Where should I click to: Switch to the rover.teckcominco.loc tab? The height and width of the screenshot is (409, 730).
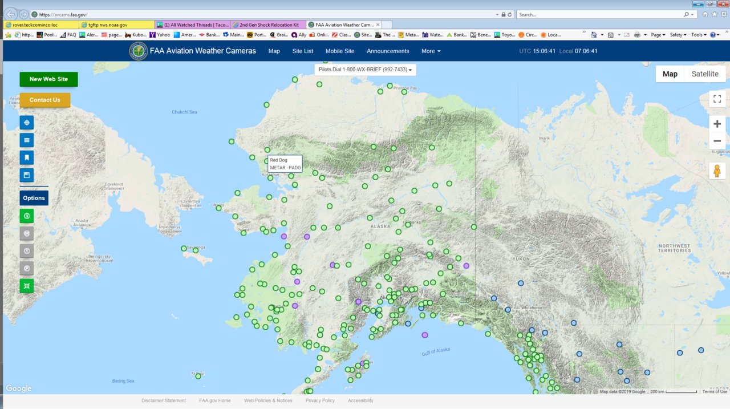tap(41, 25)
